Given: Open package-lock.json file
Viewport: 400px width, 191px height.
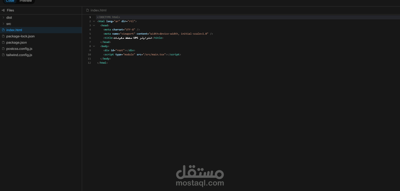Looking at the screenshot, I should click(x=20, y=36).
